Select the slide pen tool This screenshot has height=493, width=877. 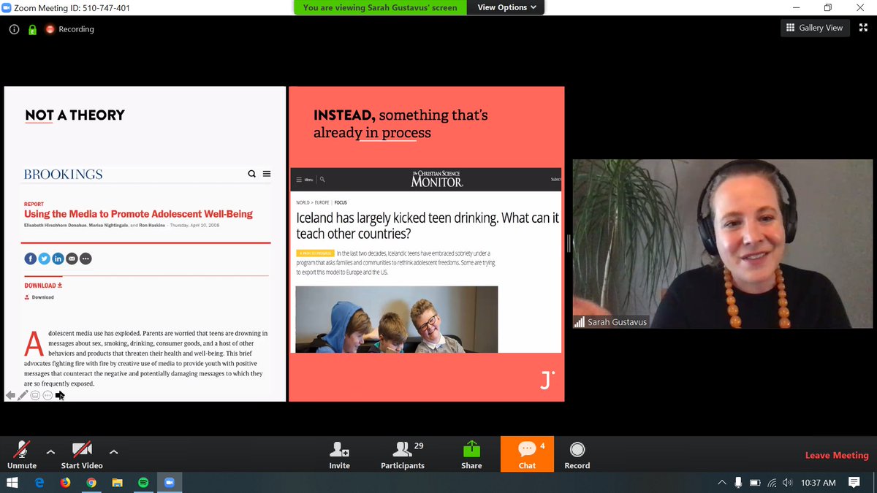pos(23,395)
